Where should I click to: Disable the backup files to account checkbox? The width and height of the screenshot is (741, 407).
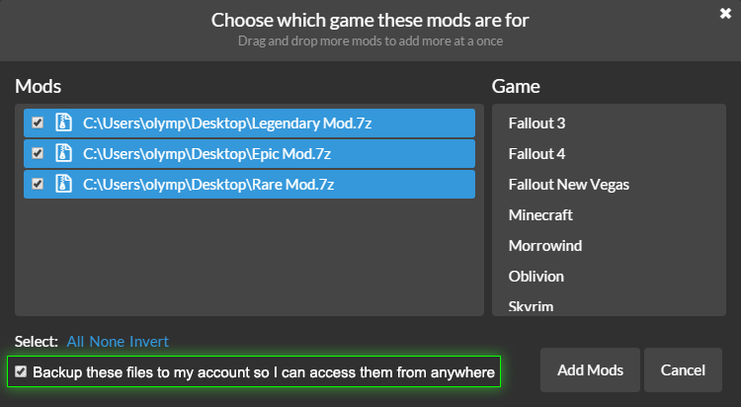pos(21,371)
